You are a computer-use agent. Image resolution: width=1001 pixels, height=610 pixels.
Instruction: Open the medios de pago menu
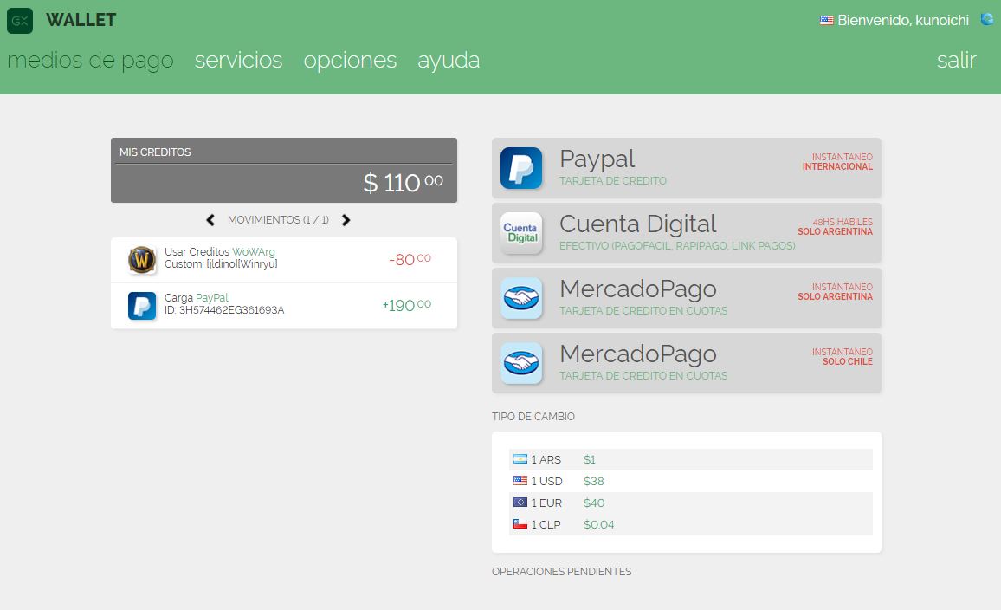coord(90,60)
